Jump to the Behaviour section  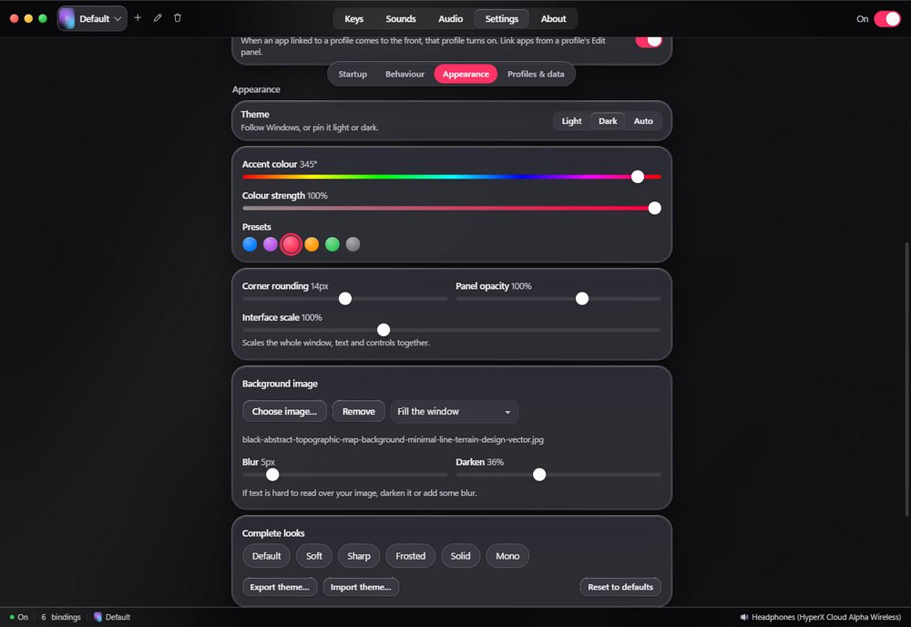(405, 74)
